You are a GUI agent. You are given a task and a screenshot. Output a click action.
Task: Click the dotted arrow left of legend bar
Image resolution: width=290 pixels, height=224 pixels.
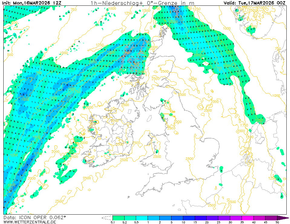107,218
